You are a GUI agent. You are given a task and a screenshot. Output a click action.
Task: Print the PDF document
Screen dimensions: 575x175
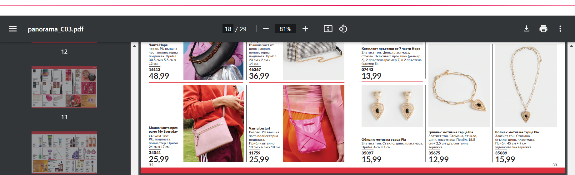click(543, 29)
